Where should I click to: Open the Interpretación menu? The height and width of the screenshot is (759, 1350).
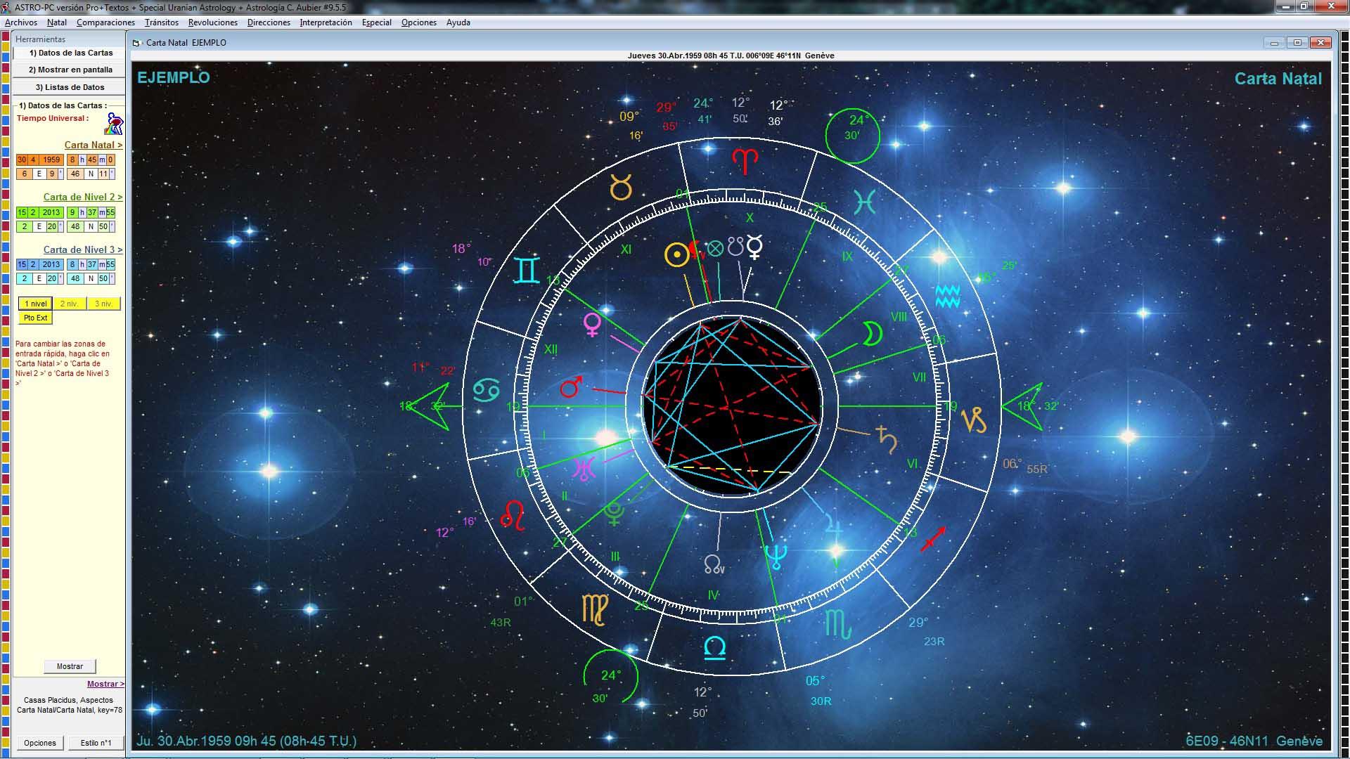(x=326, y=22)
